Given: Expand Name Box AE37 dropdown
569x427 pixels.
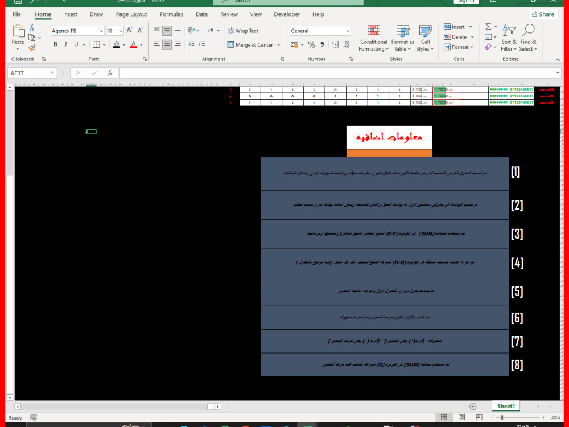Looking at the screenshot, I should [52, 73].
